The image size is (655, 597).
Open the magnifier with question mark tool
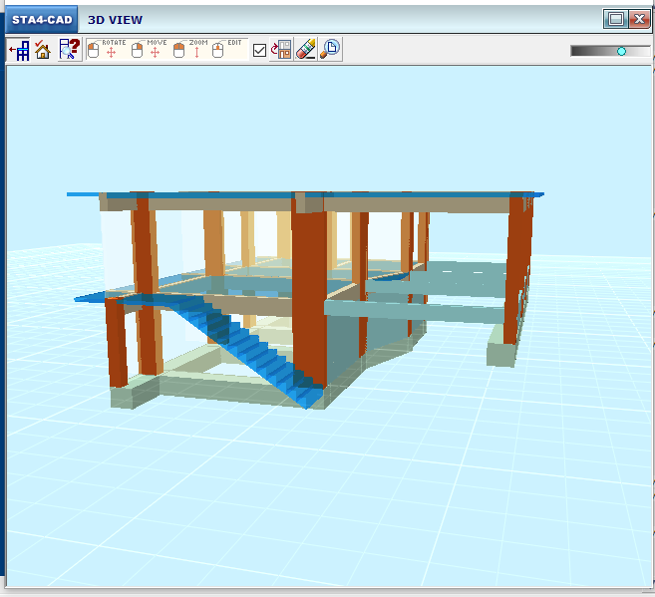[69, 50]
